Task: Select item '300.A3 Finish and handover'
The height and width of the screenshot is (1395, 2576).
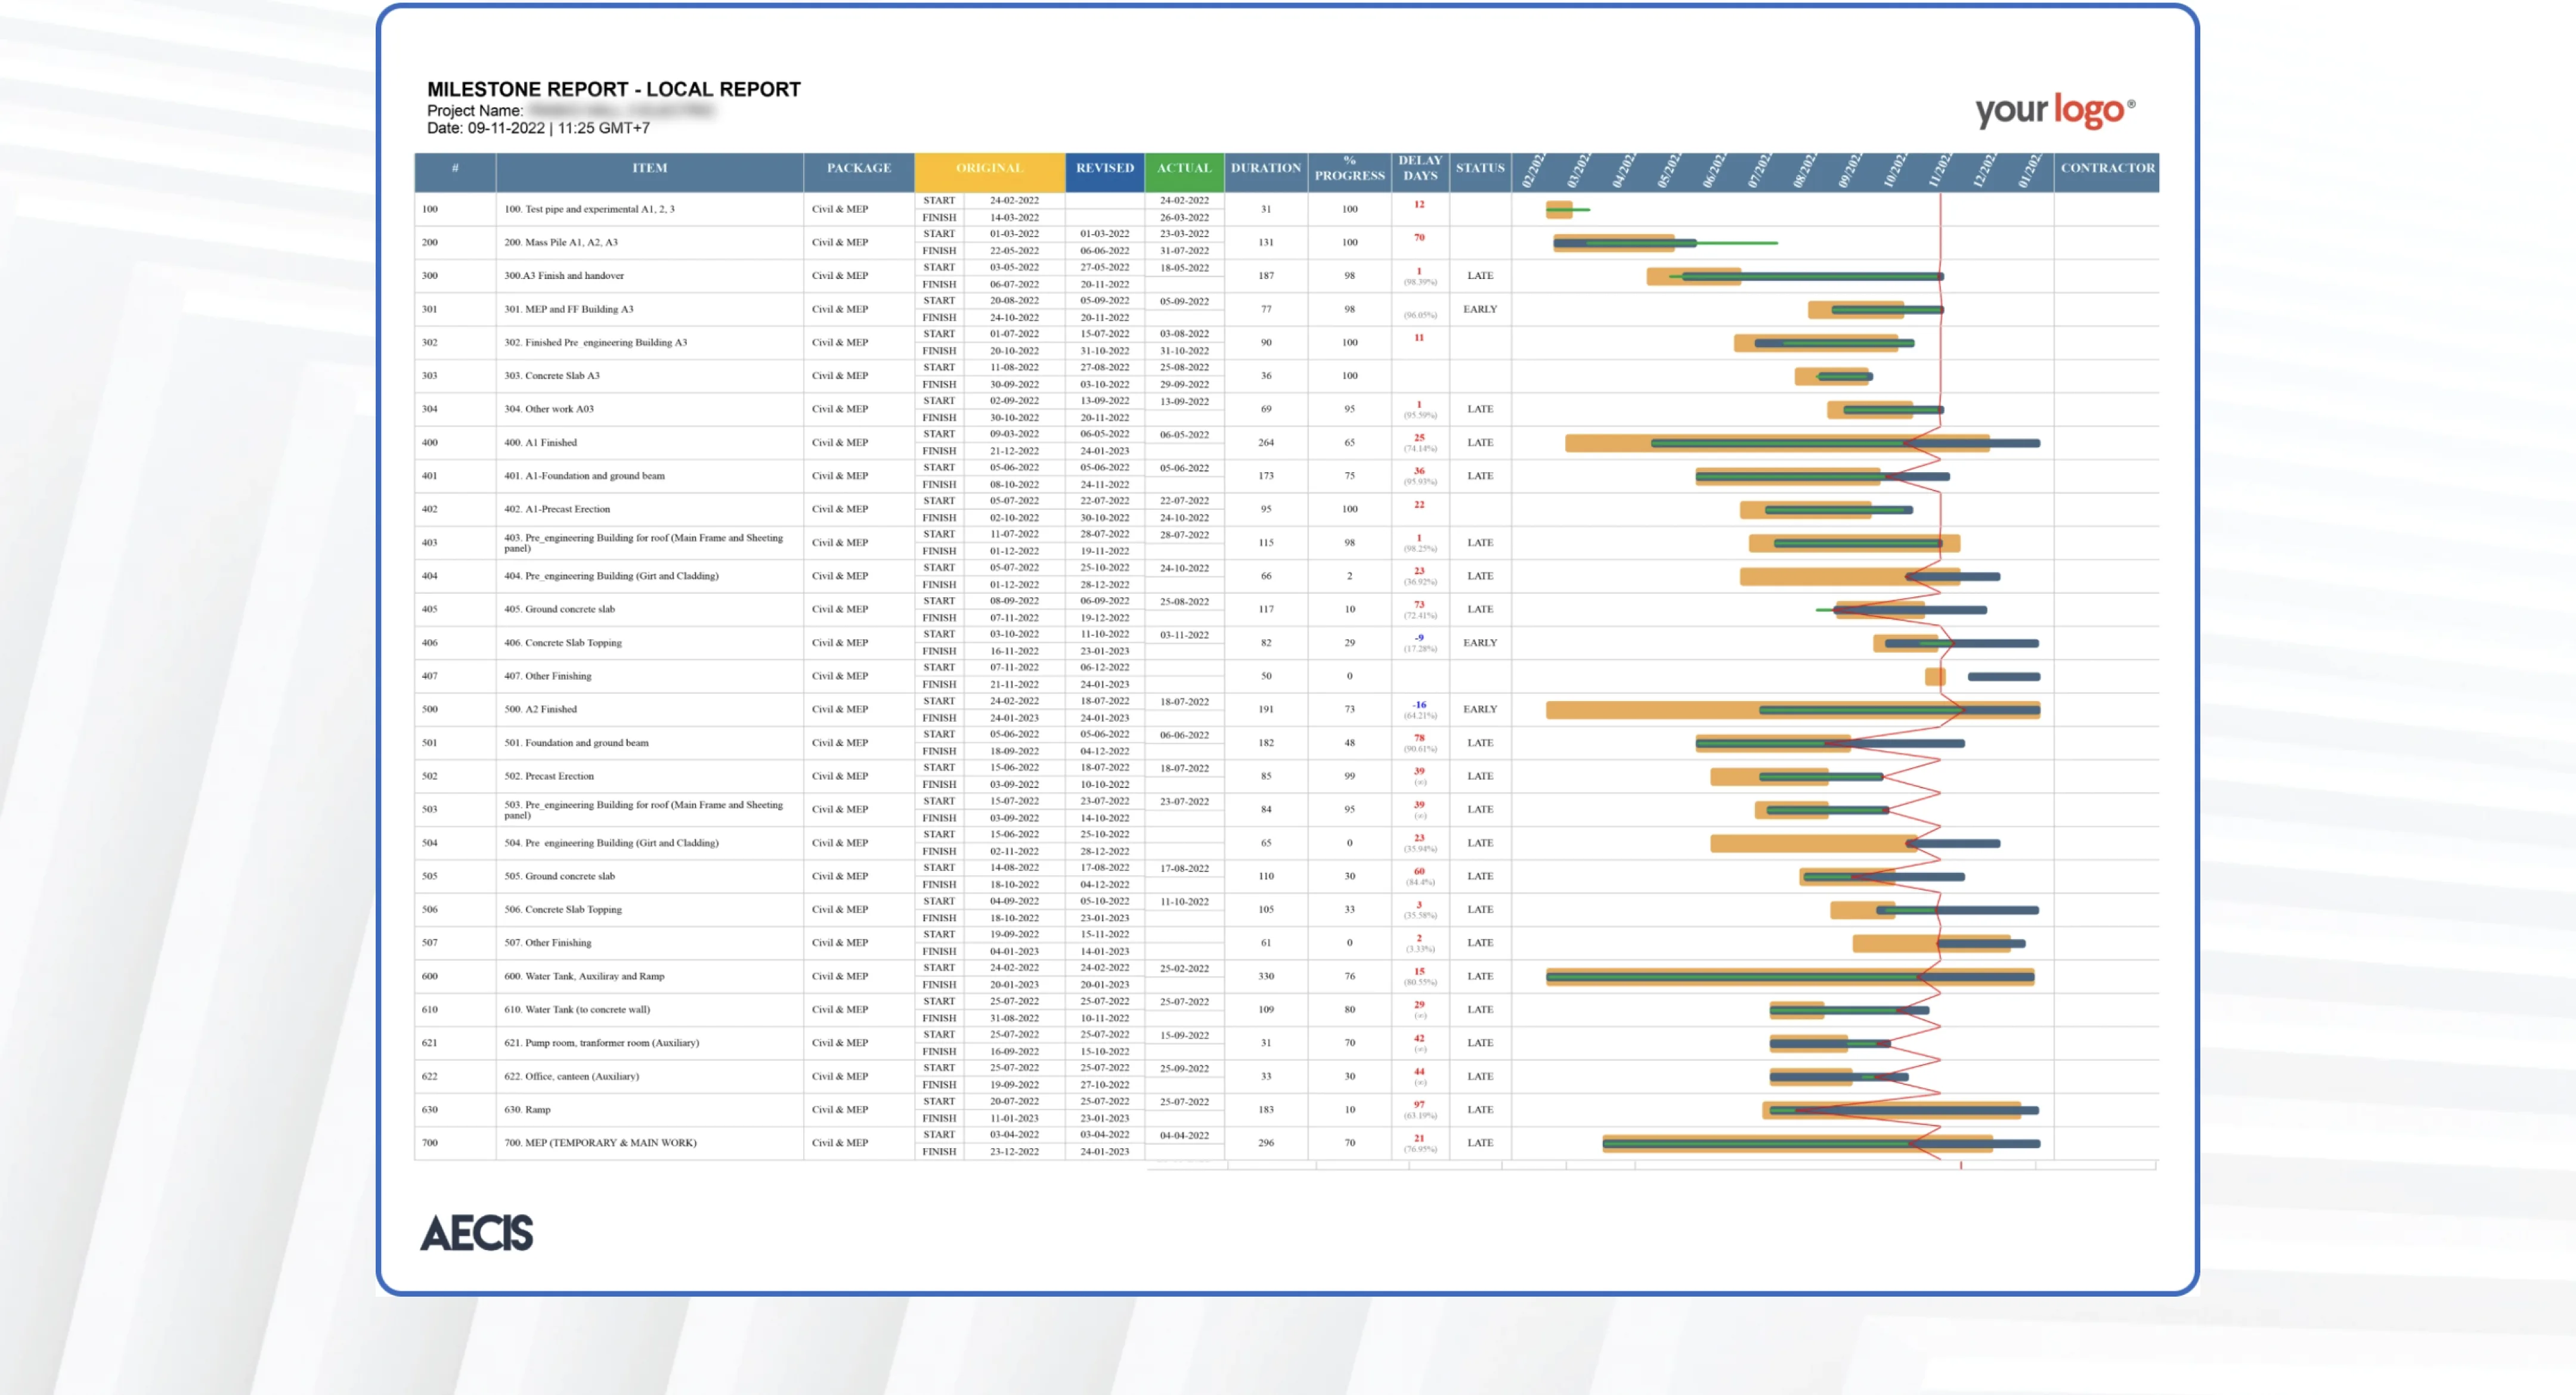Action: tap(564, 275)
